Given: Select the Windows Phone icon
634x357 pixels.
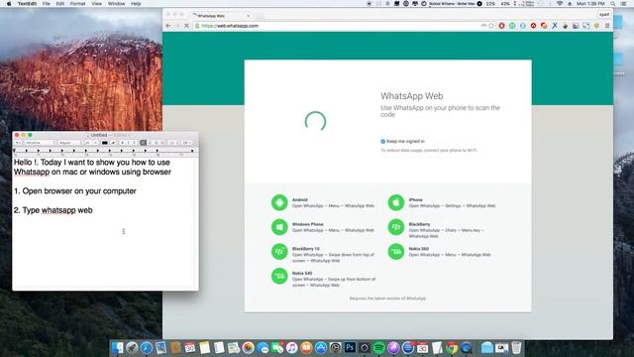Looking at the screenshot, I should tap(279, 227).
